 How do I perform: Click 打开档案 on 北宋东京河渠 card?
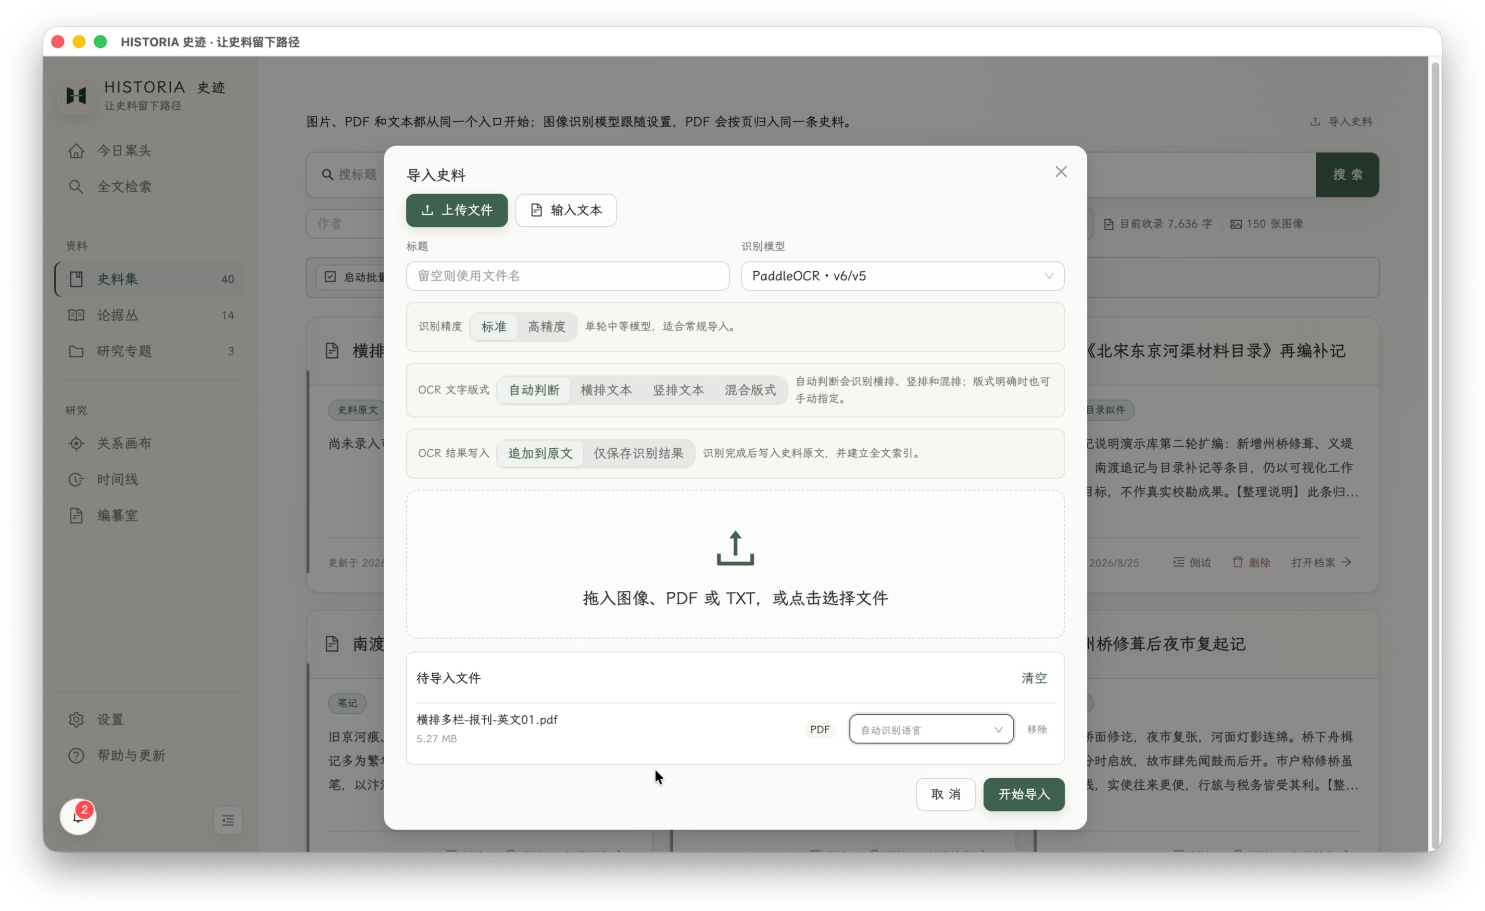point(1321,562)
